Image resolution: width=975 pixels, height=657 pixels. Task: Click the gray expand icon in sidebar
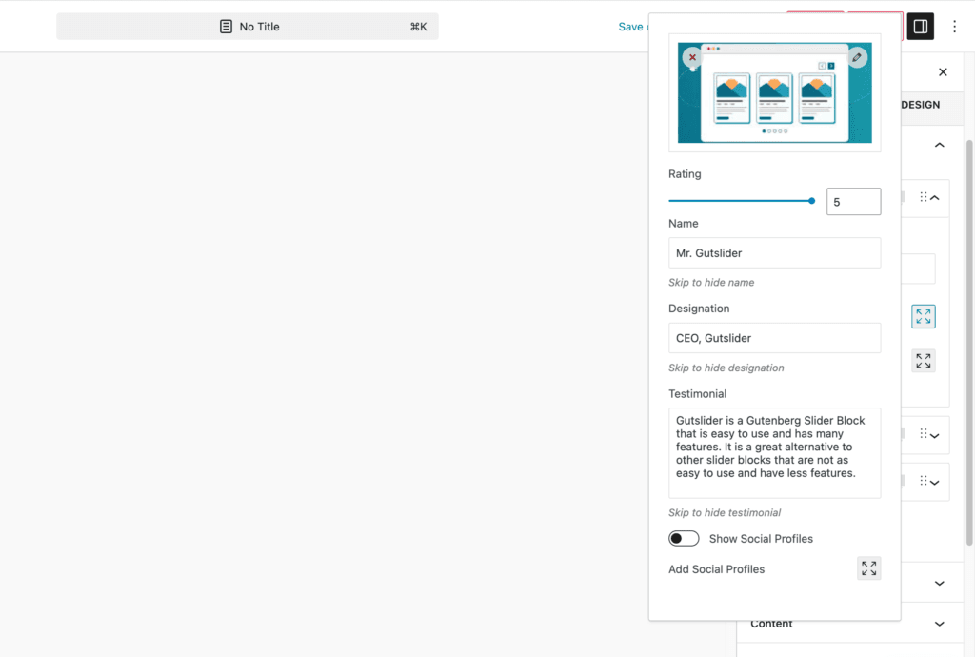924,361
